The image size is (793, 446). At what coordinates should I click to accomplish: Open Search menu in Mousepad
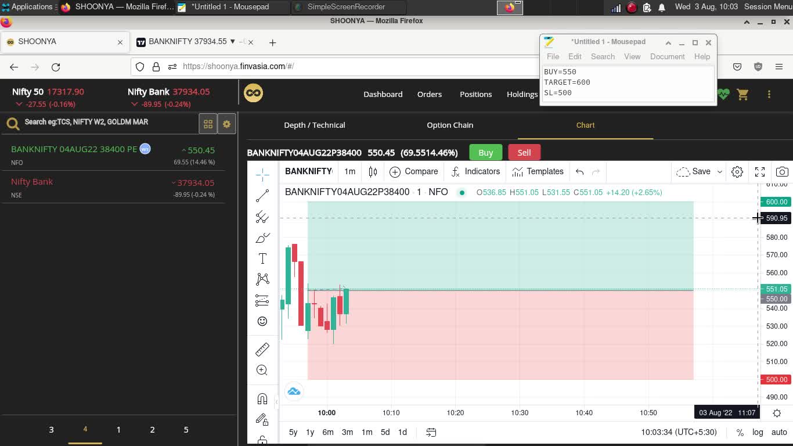pos(603,56)
